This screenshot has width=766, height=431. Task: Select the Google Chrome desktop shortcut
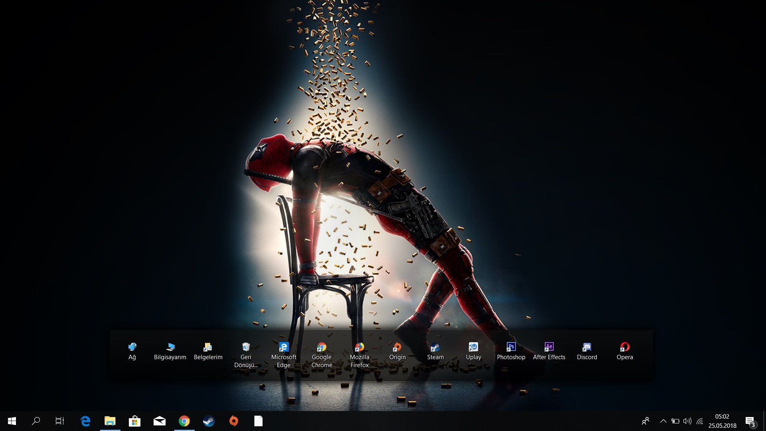coord(322,347)
